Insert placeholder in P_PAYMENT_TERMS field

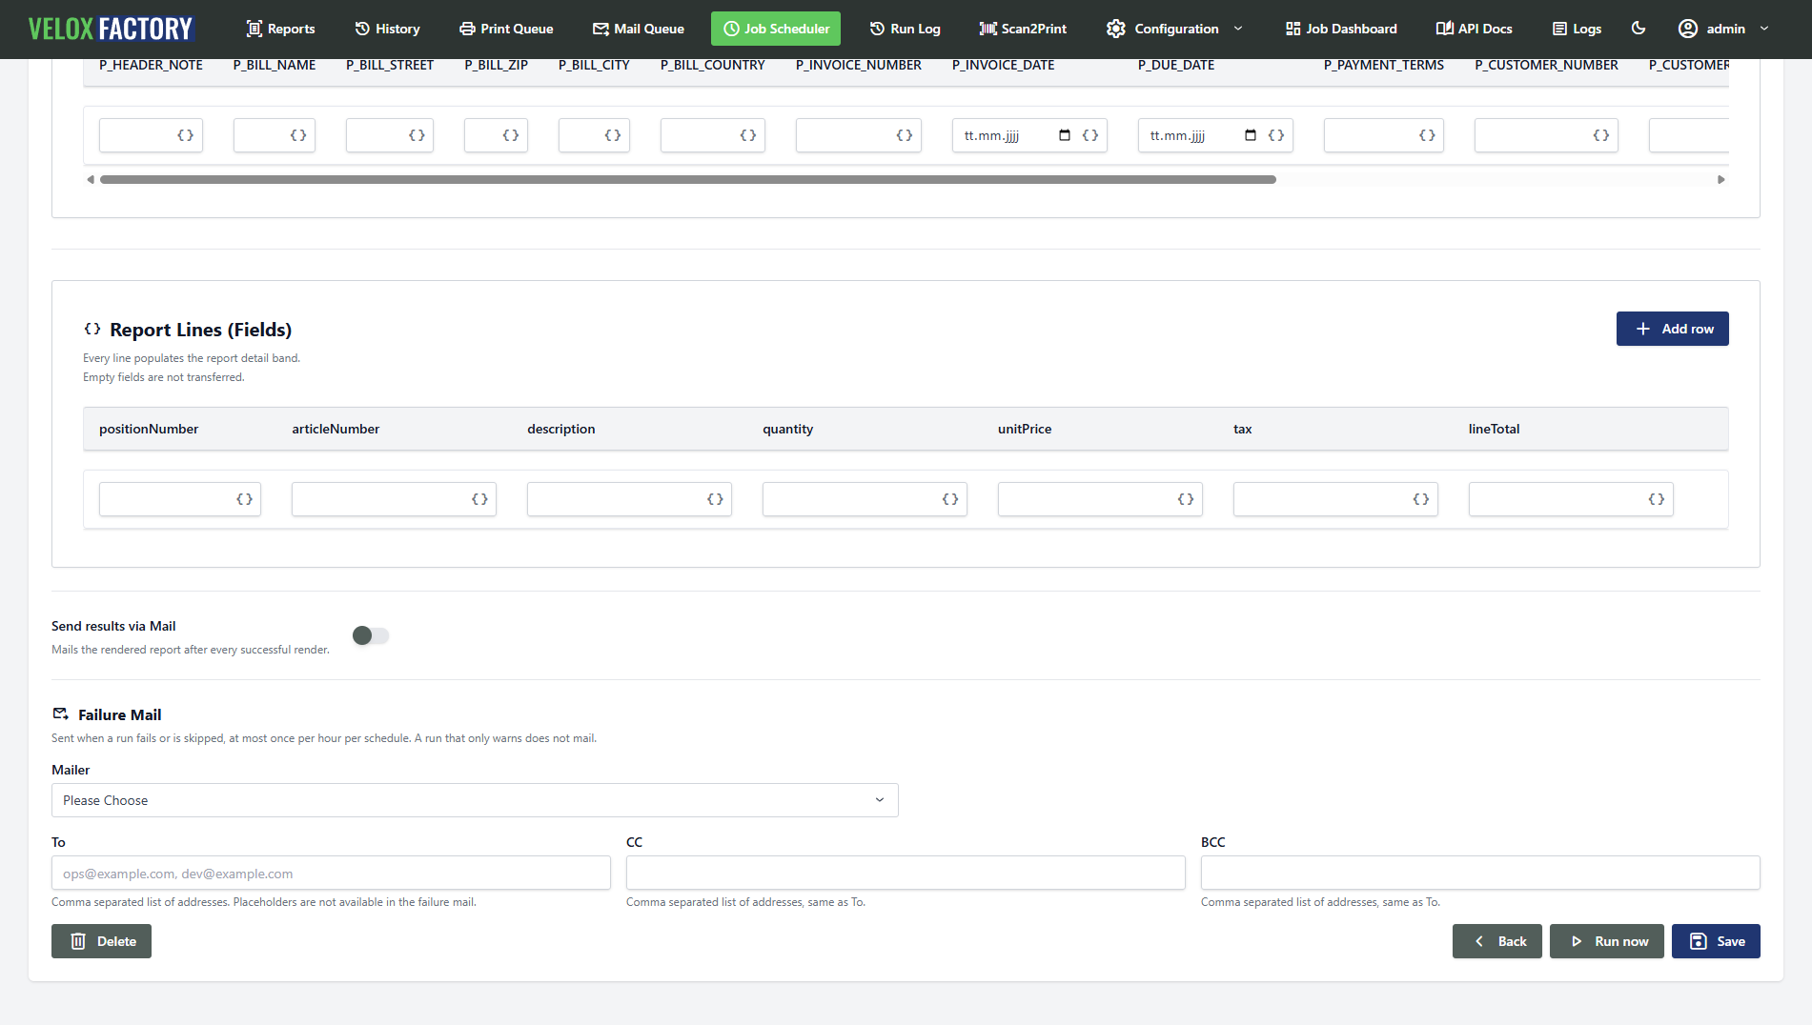(1427, 135)
